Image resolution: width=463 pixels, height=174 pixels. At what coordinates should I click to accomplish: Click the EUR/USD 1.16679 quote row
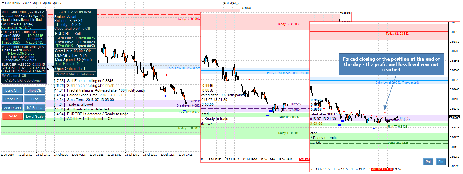23,71
